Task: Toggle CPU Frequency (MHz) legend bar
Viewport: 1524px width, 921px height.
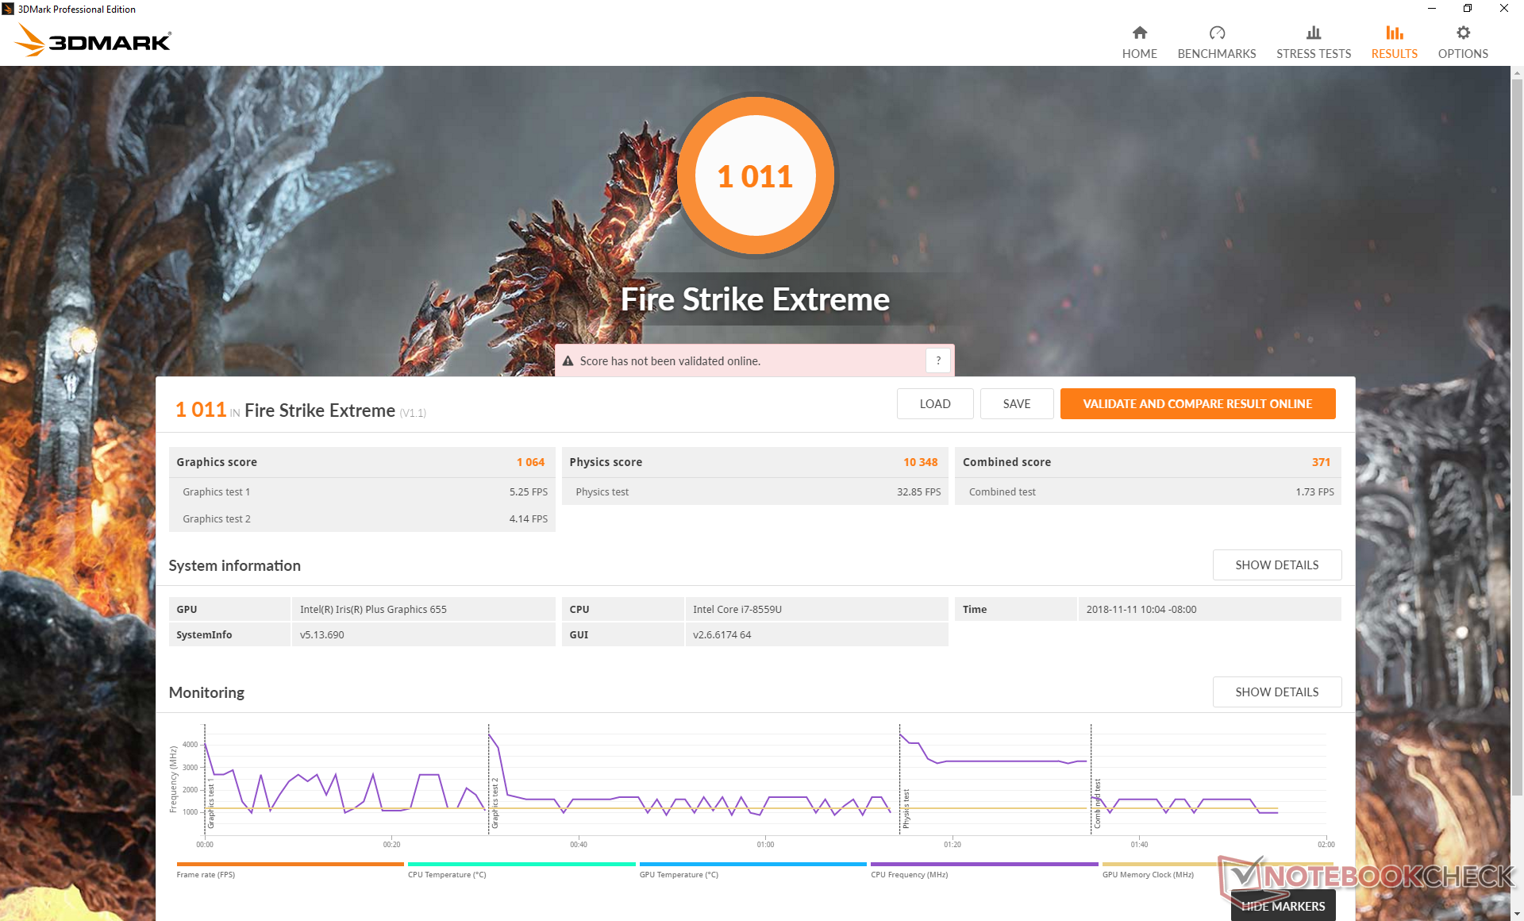Action: [x=984, y=864]
